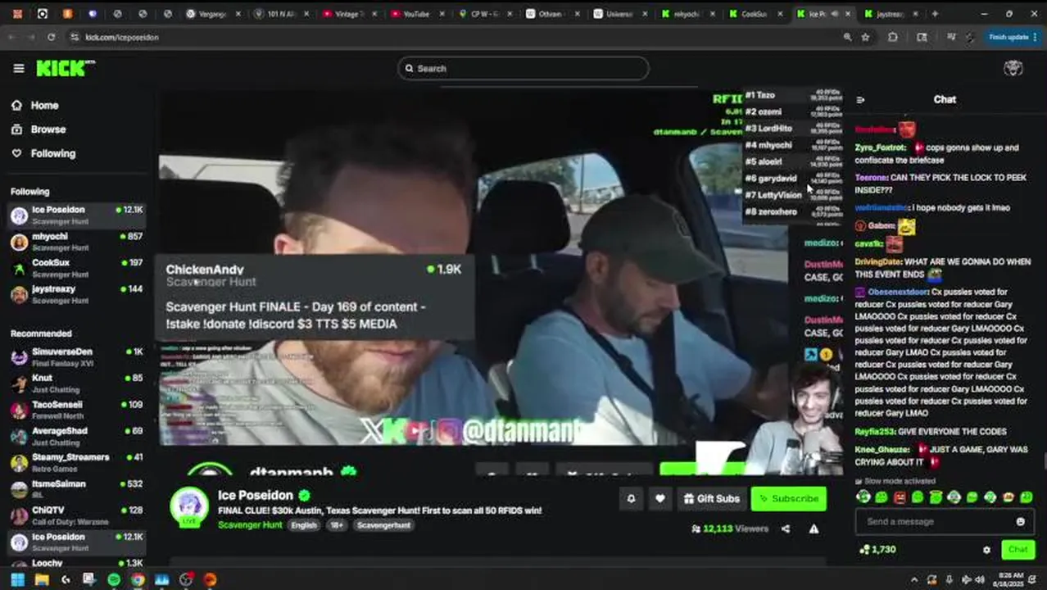Reload the page
1047x590 pixels.
(51, 37)
